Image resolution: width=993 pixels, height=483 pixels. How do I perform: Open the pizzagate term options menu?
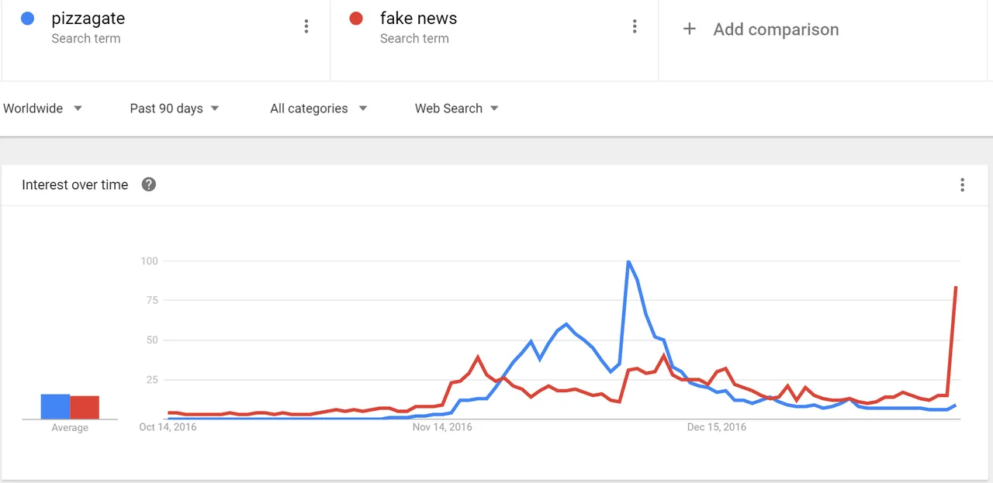tap(306, 26)
